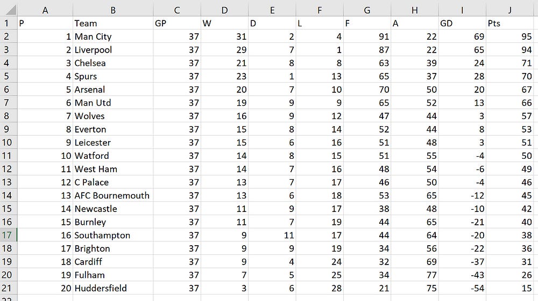Select the Man City cell

coord(113,36)
